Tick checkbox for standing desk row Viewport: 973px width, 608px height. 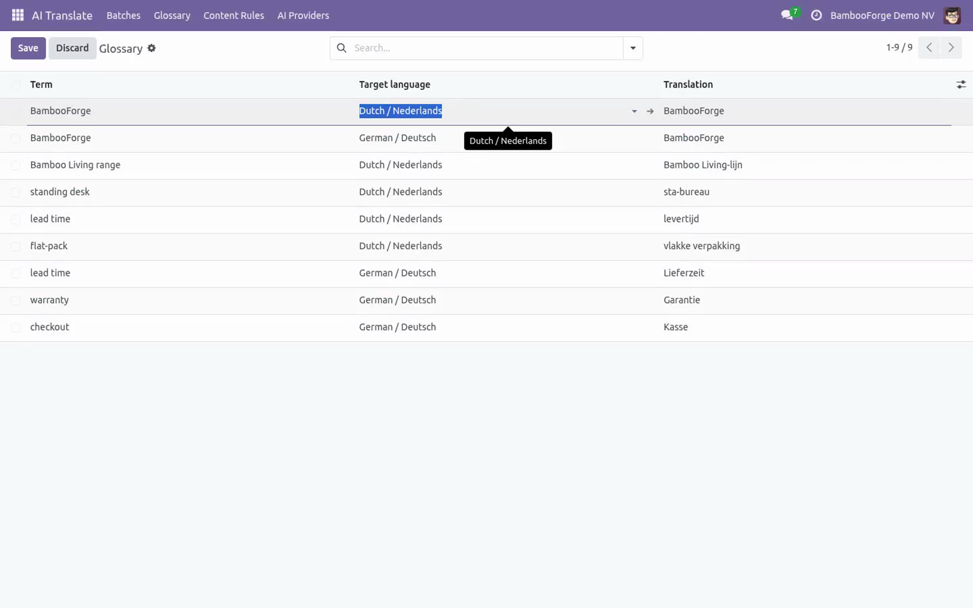click(16, 192)
